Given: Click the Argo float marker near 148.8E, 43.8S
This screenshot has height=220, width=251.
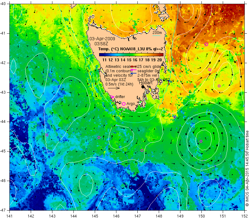Looking at the screenshot, I should point(174,117).
